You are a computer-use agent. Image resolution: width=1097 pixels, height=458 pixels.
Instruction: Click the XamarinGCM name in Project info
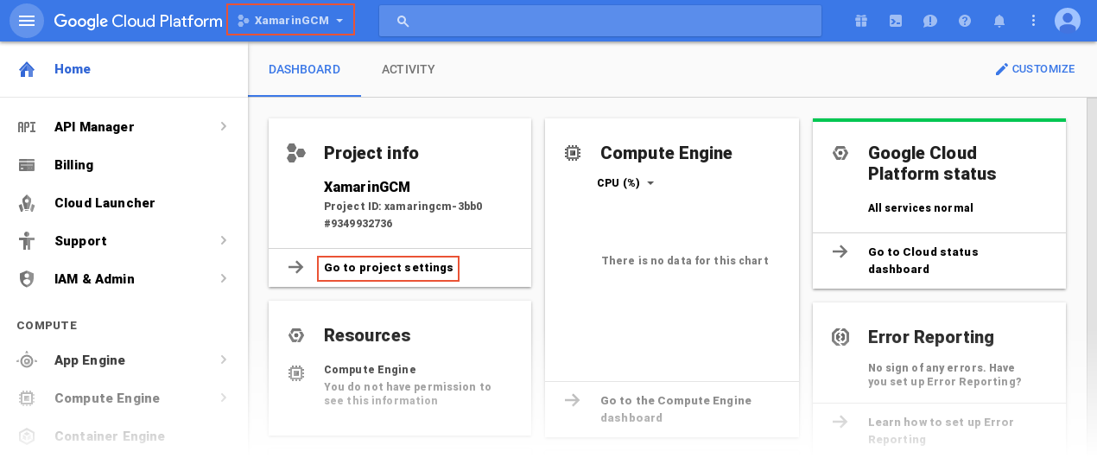pyautogui.click(x=367, y=187)
